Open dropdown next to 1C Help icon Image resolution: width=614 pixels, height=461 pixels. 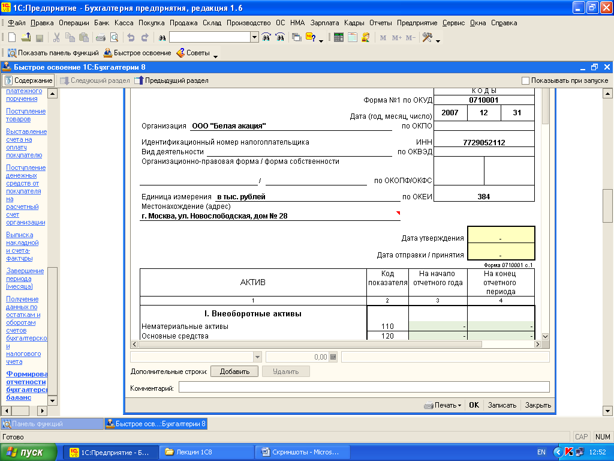coord(321,40)
